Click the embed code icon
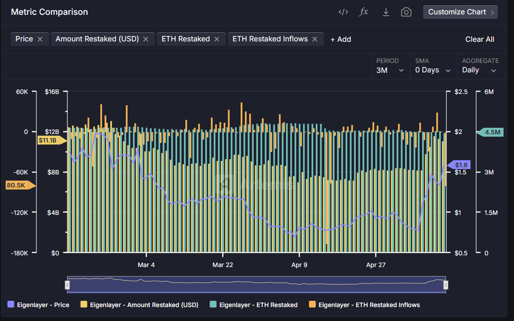 (x=343, y=12)
